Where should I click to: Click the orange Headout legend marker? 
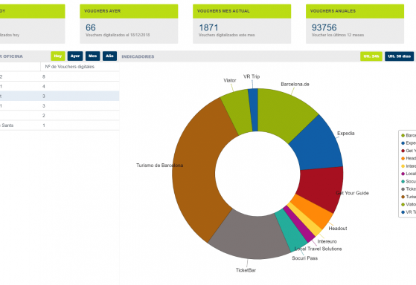[403, 159]
